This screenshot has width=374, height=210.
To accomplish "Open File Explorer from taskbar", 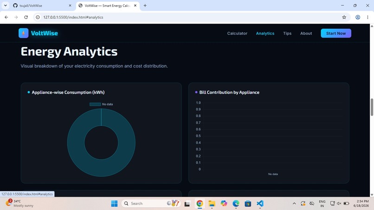I will pyautogui.click(x=212, y=204).
